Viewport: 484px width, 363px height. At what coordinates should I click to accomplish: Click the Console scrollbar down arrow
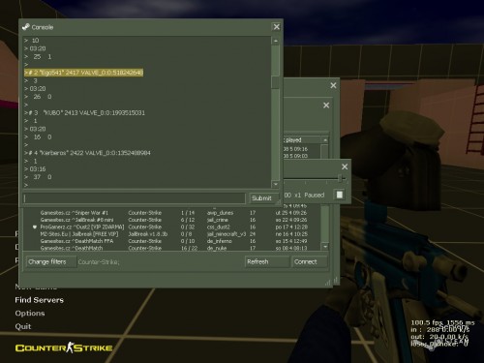tap(276, 184)
